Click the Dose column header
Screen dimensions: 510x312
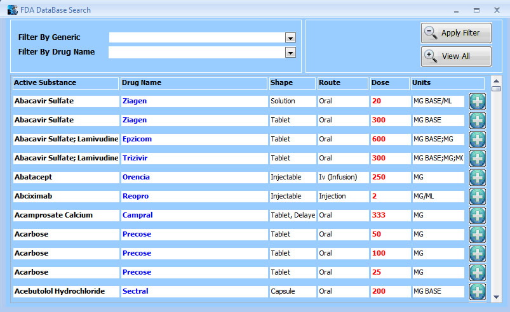(390, 83)
